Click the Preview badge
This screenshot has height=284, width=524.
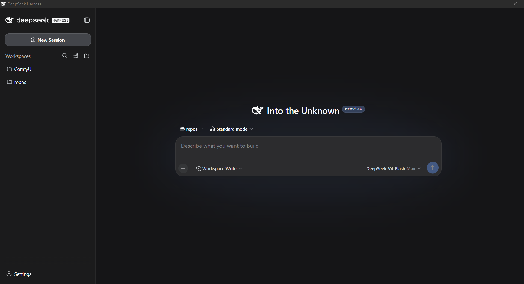pyautogui.click(x=353, y=109)
